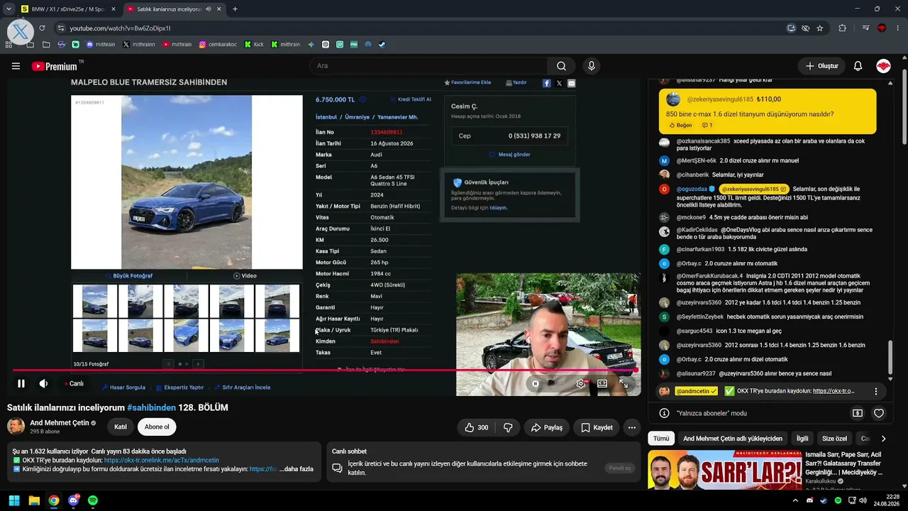Focus the YouTube Ara search field
This screenshot has width=908, height=511.
(428, 66)
